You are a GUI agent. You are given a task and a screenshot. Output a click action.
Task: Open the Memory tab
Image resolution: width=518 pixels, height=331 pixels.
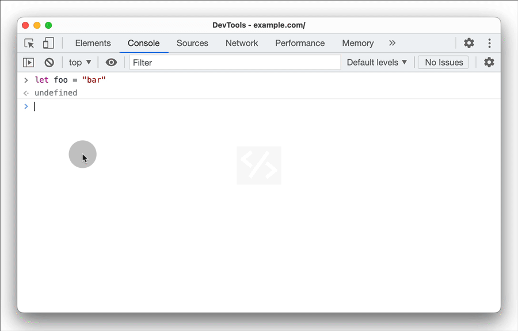coord(358,43)
